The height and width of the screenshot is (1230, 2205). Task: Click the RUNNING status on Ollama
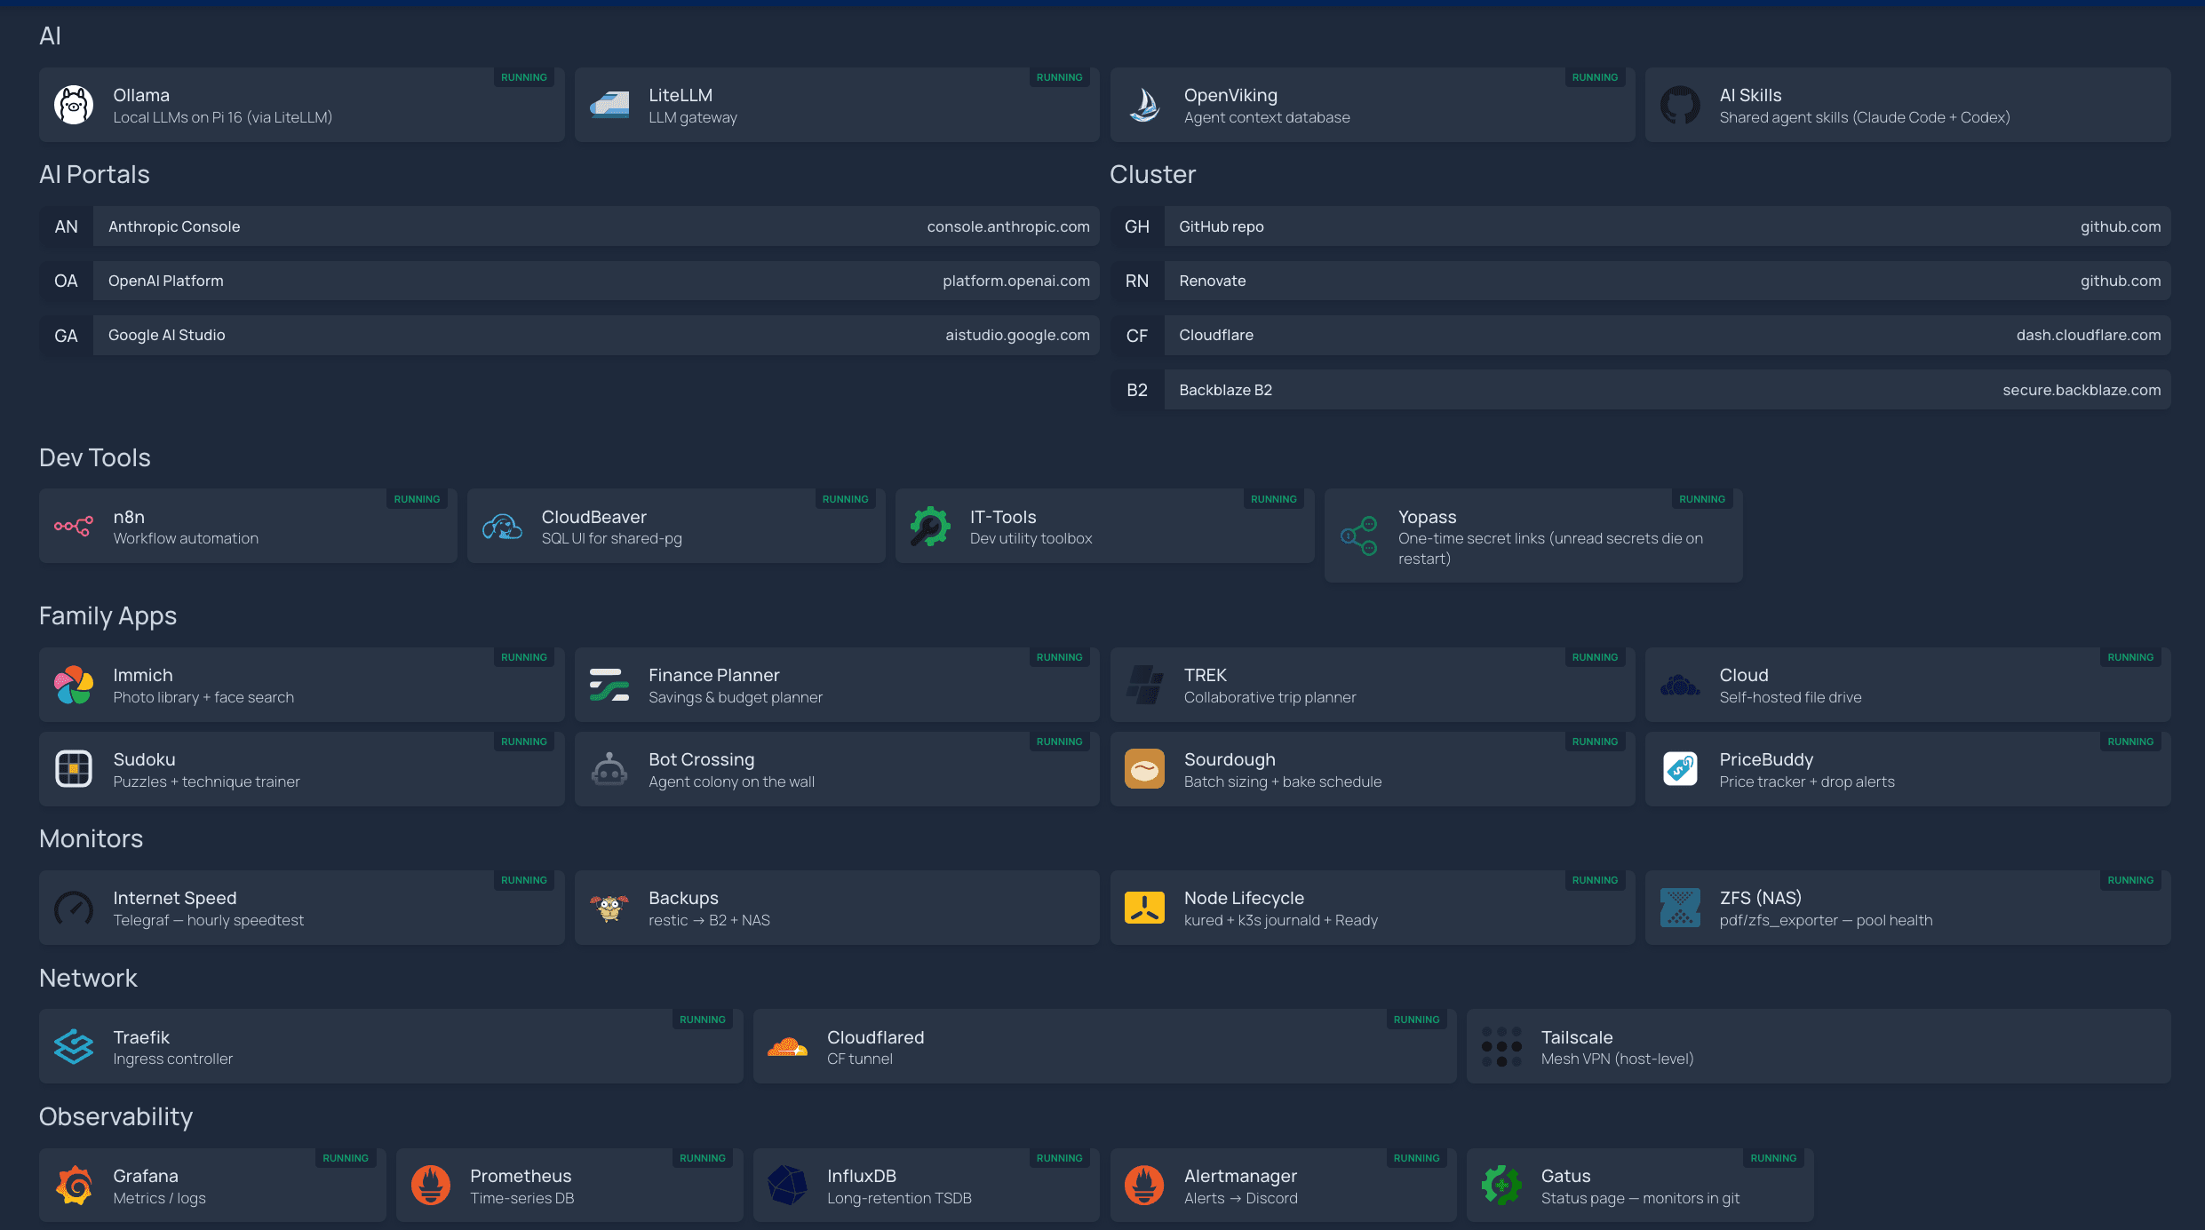524,77
